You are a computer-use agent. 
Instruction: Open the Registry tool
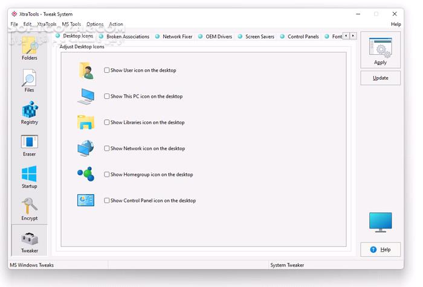click(x=29, y=113)
